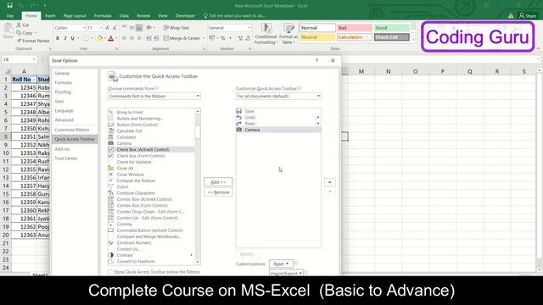The image size is (543, 305).
Task: Switch to the Formulas tab
Action: tap(103, 15)
